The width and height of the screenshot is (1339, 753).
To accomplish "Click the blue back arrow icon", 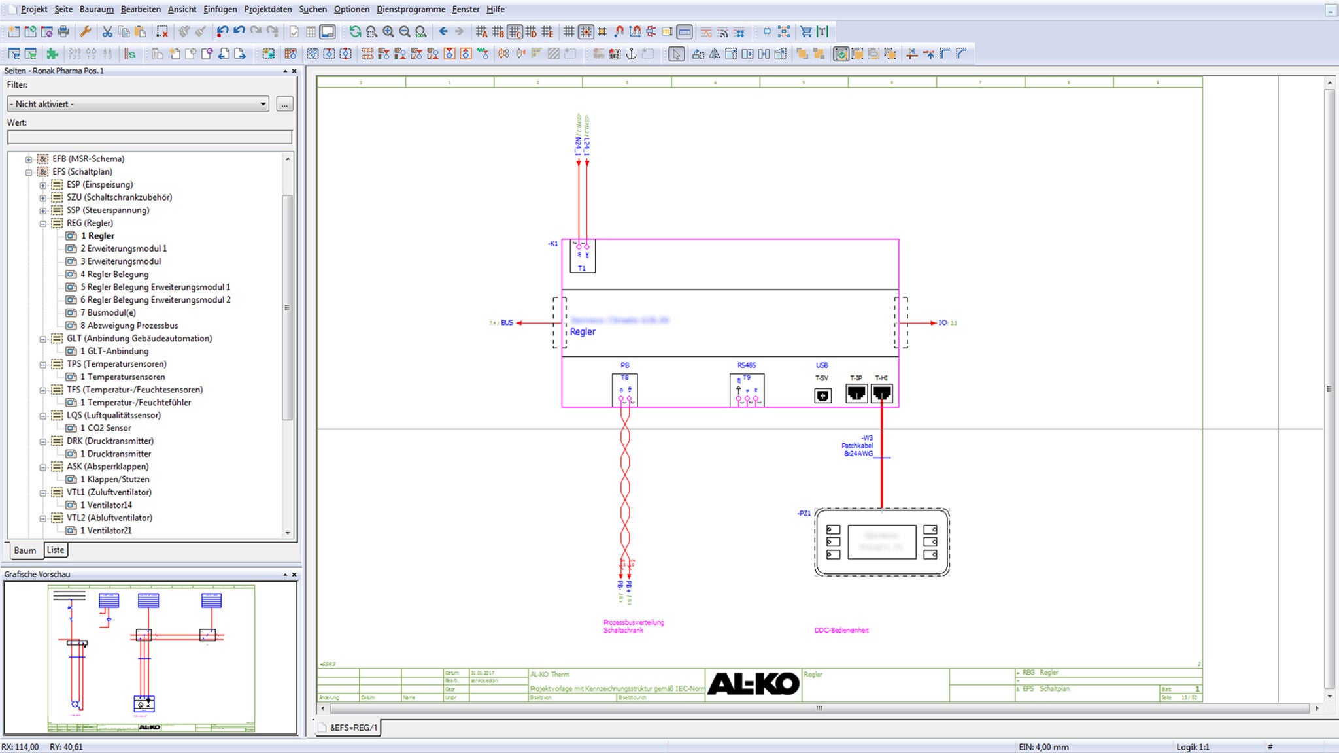I will [443, 31].
